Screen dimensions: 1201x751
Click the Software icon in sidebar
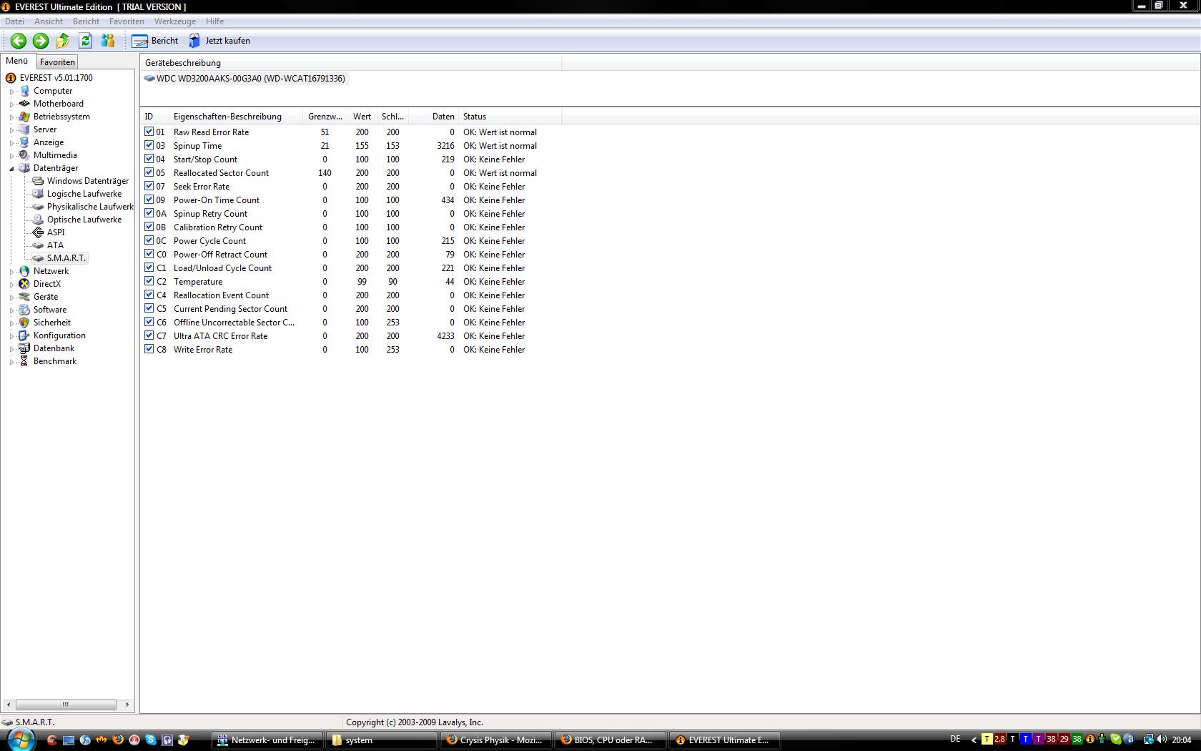coord(24,310)
